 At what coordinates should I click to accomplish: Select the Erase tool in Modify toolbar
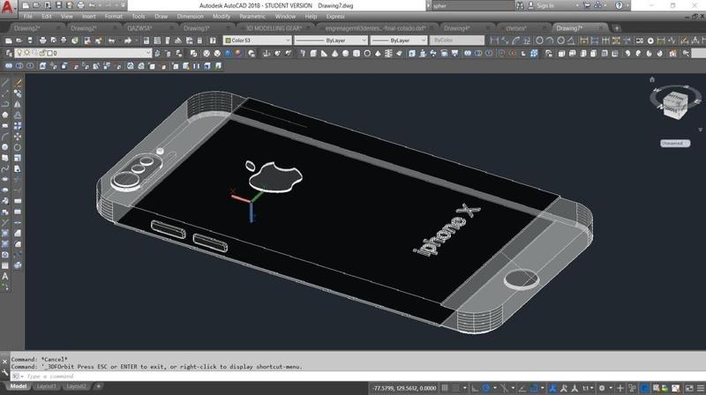(18, 83)
